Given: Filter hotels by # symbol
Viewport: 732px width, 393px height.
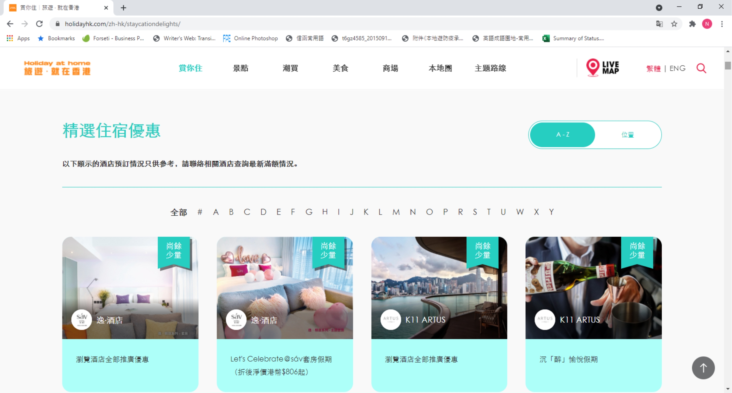Looking at the screenshot, I should 200,212.
